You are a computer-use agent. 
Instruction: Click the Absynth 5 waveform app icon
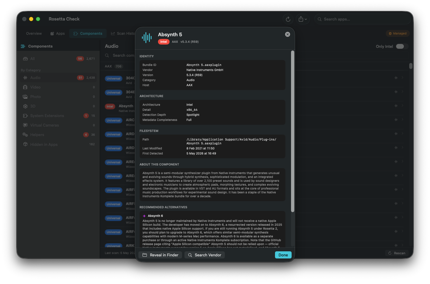tap(147, 37)
